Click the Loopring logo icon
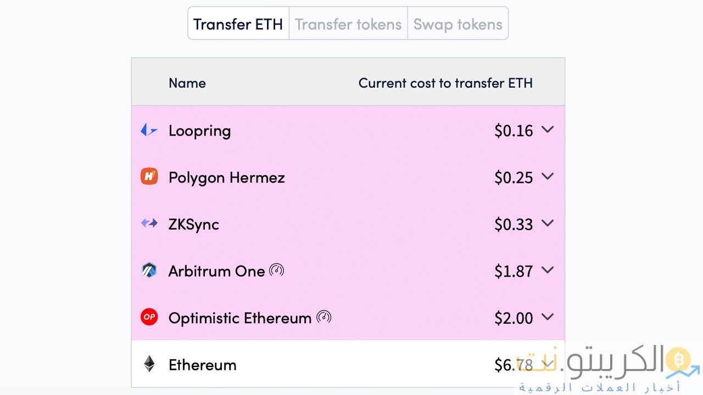The image size is (703, 395). coord(149,130)
